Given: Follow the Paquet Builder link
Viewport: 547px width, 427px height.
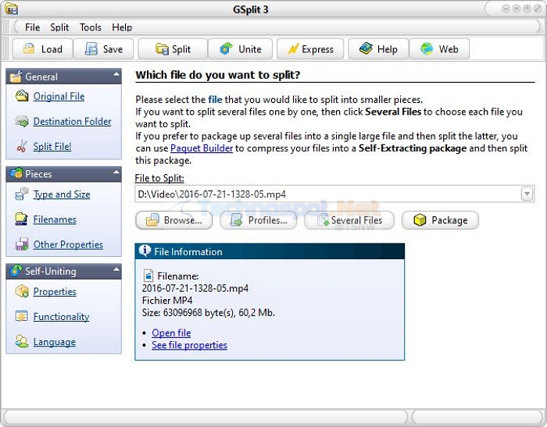Looking at the screenshot, I should 202,148.
